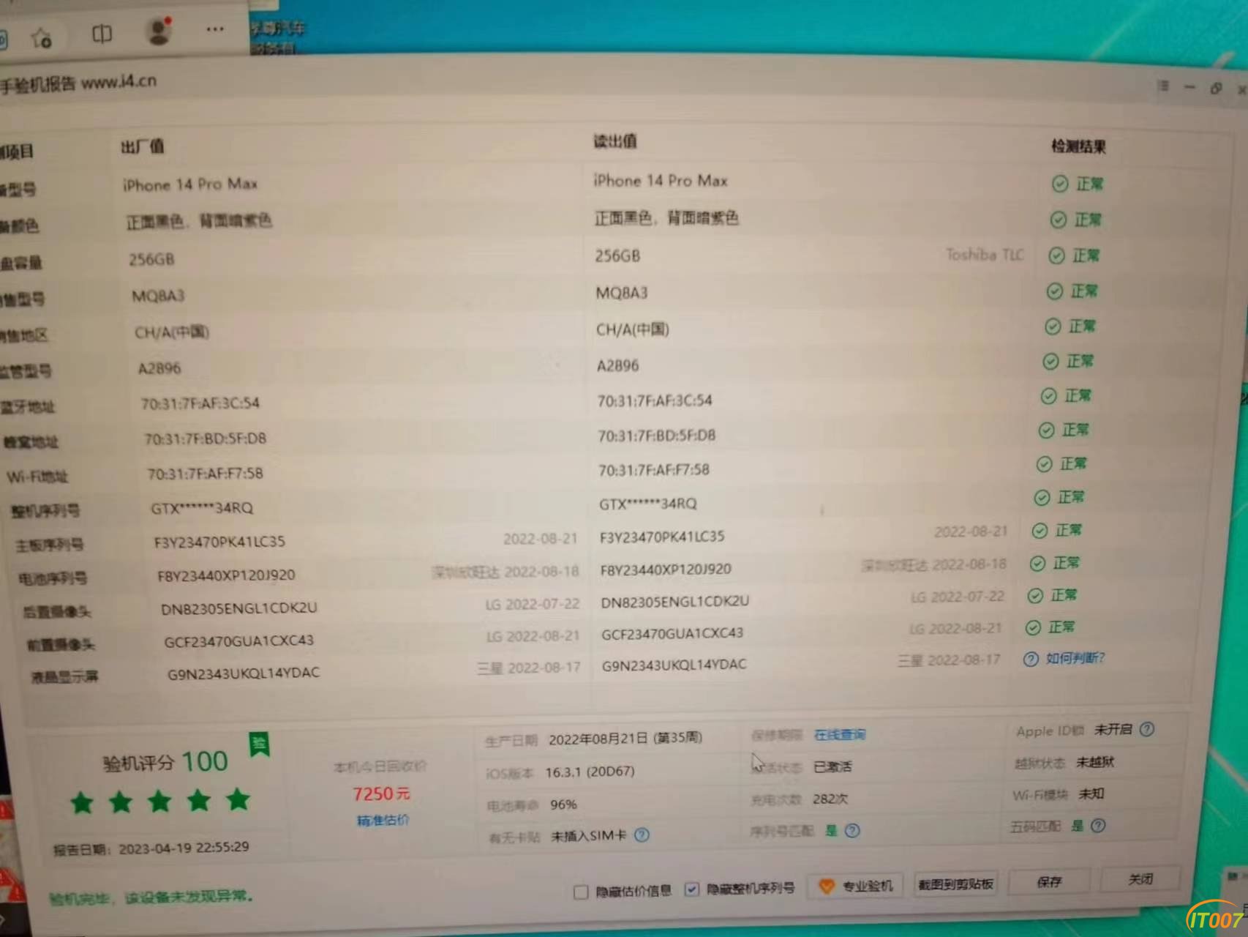Open the report window menu icon
Viewport: 1248px width, 937px height.
[x=1162, y=86]
